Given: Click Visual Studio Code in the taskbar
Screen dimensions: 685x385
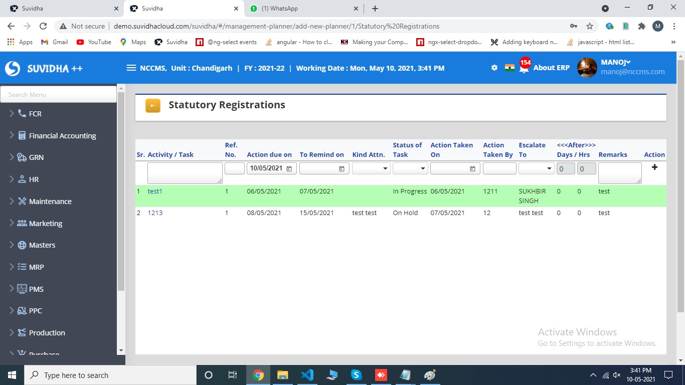Looking at the screenshot, I should (x=307, y=375).
